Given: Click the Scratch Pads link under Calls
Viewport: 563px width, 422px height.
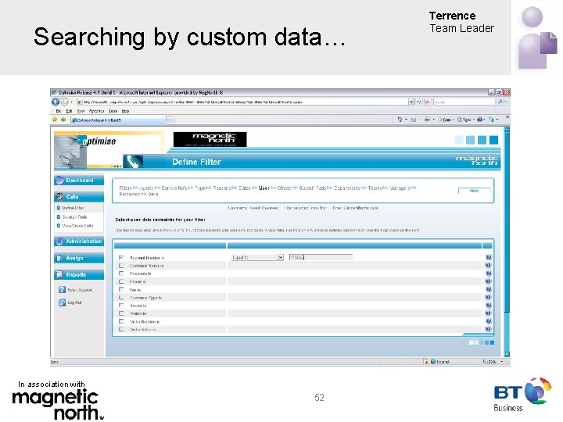Looking at the screenshot, I should tap(75, 216).
